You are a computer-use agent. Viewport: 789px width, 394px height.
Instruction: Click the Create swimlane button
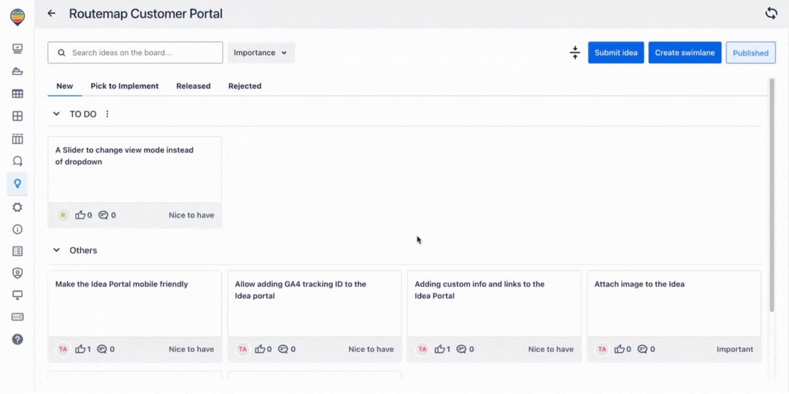tap(684, 53)
